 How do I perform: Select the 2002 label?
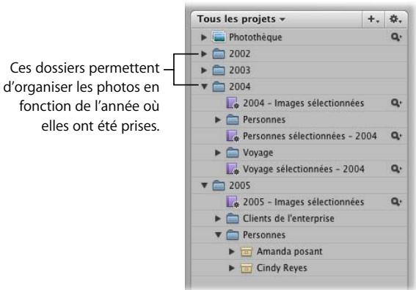[240, 54]
